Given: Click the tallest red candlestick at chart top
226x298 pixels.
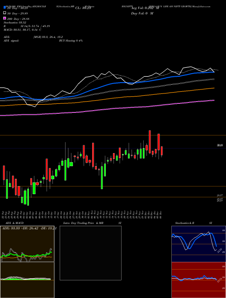Looking at the screenshot, I should click(x=150, y=142).
